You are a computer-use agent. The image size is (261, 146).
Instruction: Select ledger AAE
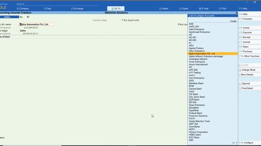tap(191, 24)
